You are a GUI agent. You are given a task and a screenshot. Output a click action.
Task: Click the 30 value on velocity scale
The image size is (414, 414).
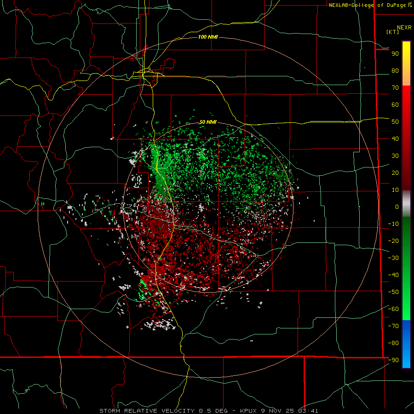pos(395,156)
